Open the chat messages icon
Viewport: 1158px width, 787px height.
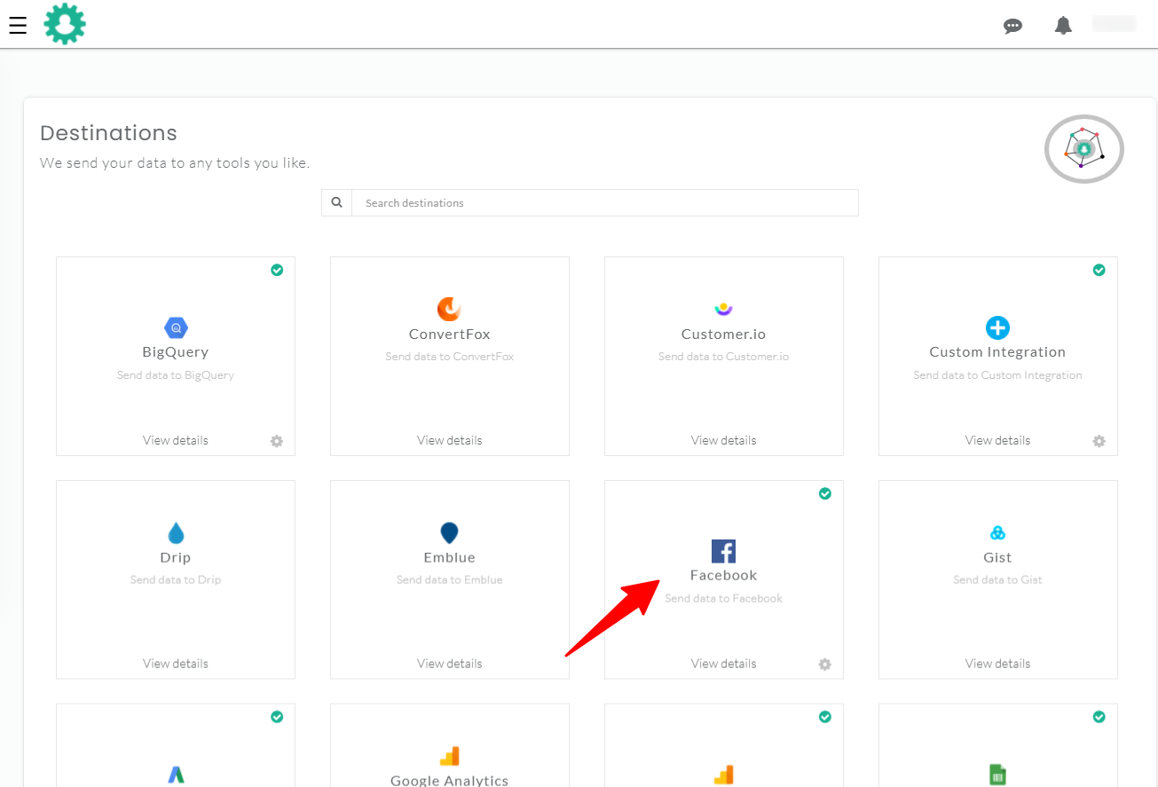(x=1012, y=26)
